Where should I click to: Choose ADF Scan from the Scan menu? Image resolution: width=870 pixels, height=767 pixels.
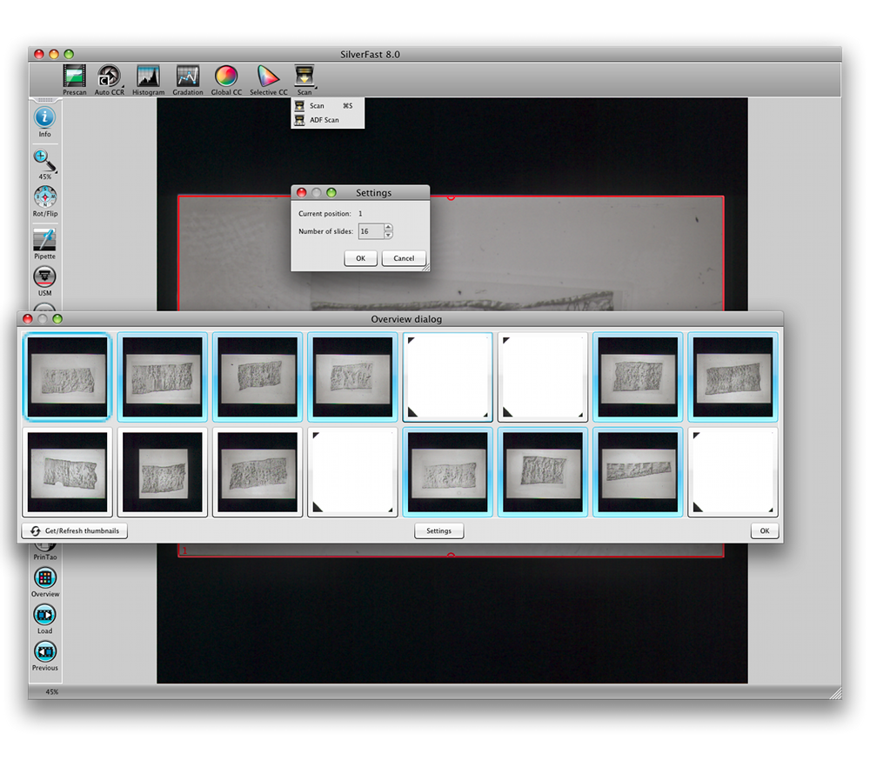coord(321,120)
